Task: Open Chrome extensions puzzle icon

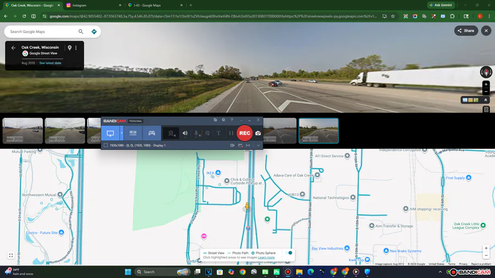Action: pyautogui.click(x=453, y=16)
